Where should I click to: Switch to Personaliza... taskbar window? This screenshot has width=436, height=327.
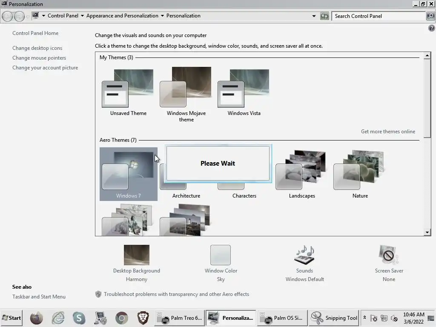pos(231,318)
